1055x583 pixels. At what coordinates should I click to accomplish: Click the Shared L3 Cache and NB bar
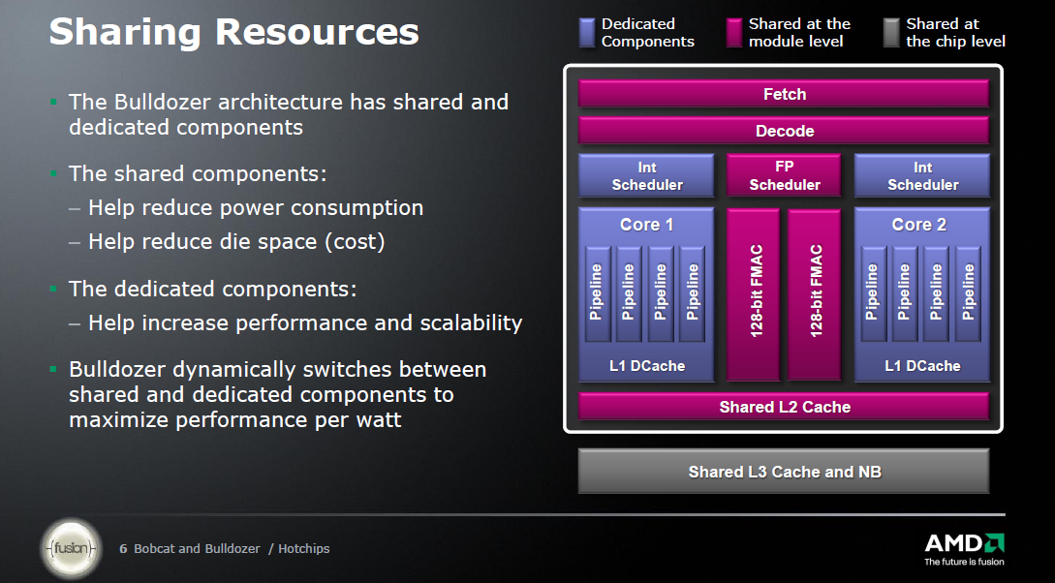point(784,472)
